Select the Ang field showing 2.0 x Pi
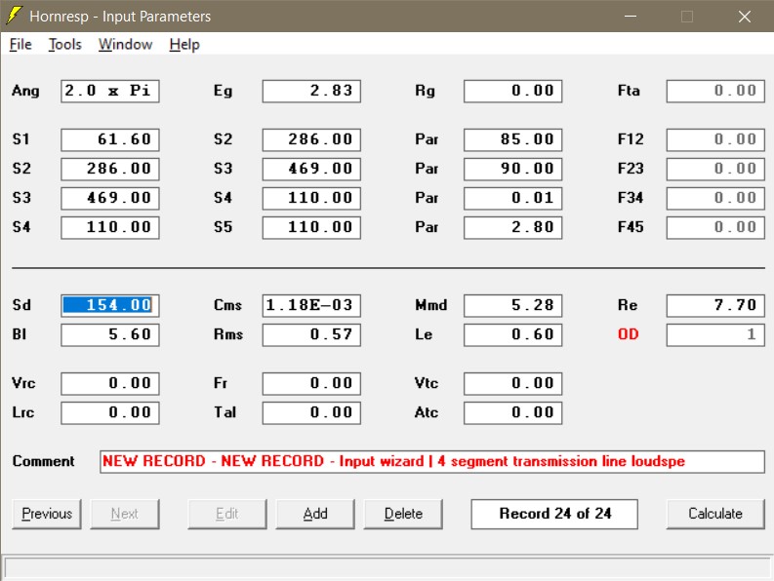 pyautogui.click(x=110, y=92)
